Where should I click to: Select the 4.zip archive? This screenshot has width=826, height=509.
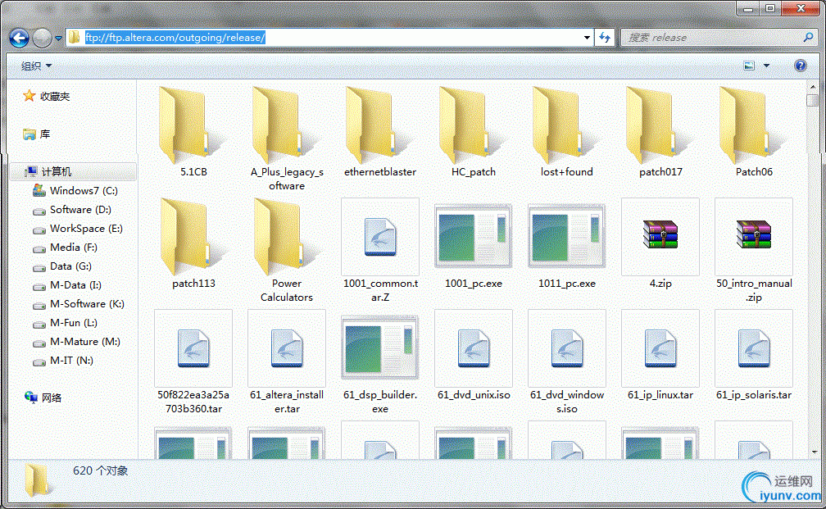[660, 243]
